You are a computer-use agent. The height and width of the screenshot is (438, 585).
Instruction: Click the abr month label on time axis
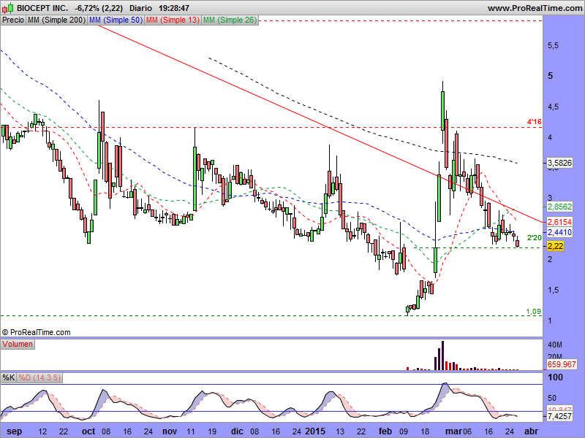pyautogui.click(x=530, y=431)
